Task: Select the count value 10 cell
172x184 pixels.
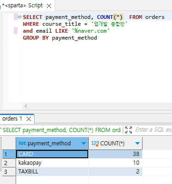Action: 115,163
